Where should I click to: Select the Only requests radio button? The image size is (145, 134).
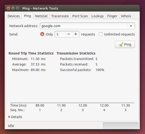point(42,34)
